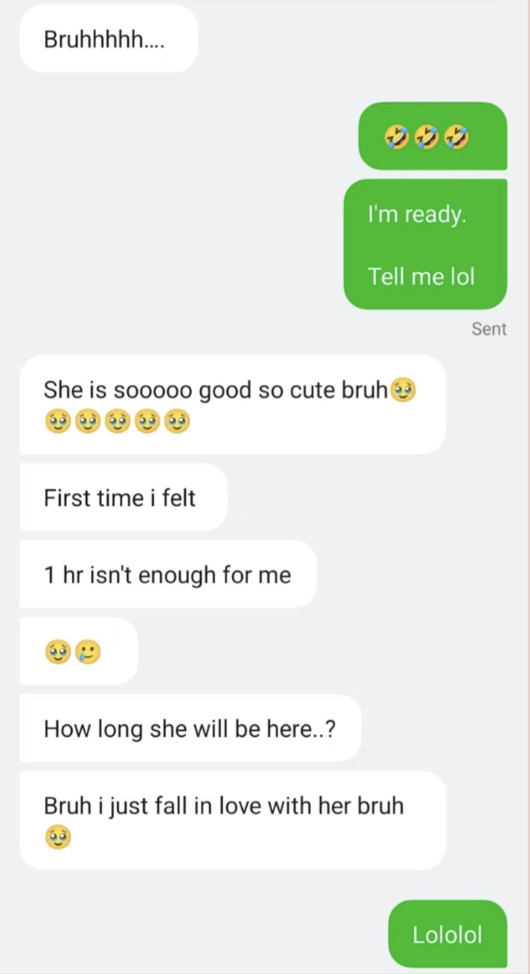Tap the "Tell me lol" text line
Screen dimensions: 530x974
pos(421,277)
